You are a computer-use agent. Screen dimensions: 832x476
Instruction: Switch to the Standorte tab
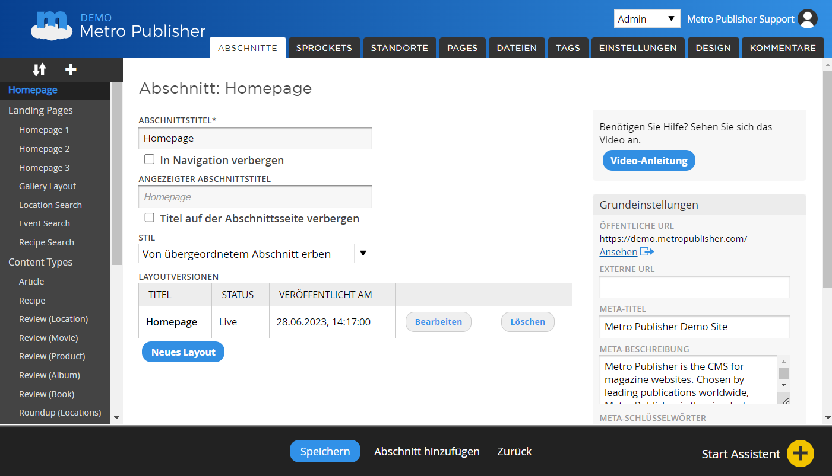tap(400, 48)
